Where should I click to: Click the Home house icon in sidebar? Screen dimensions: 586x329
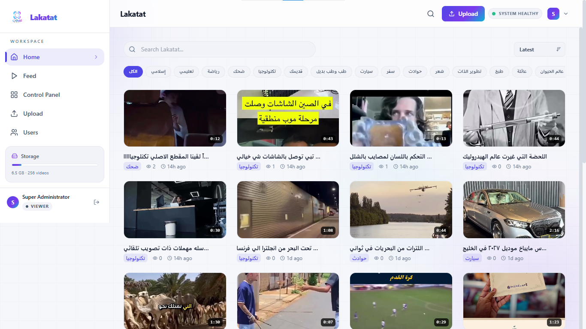(14, 57)
